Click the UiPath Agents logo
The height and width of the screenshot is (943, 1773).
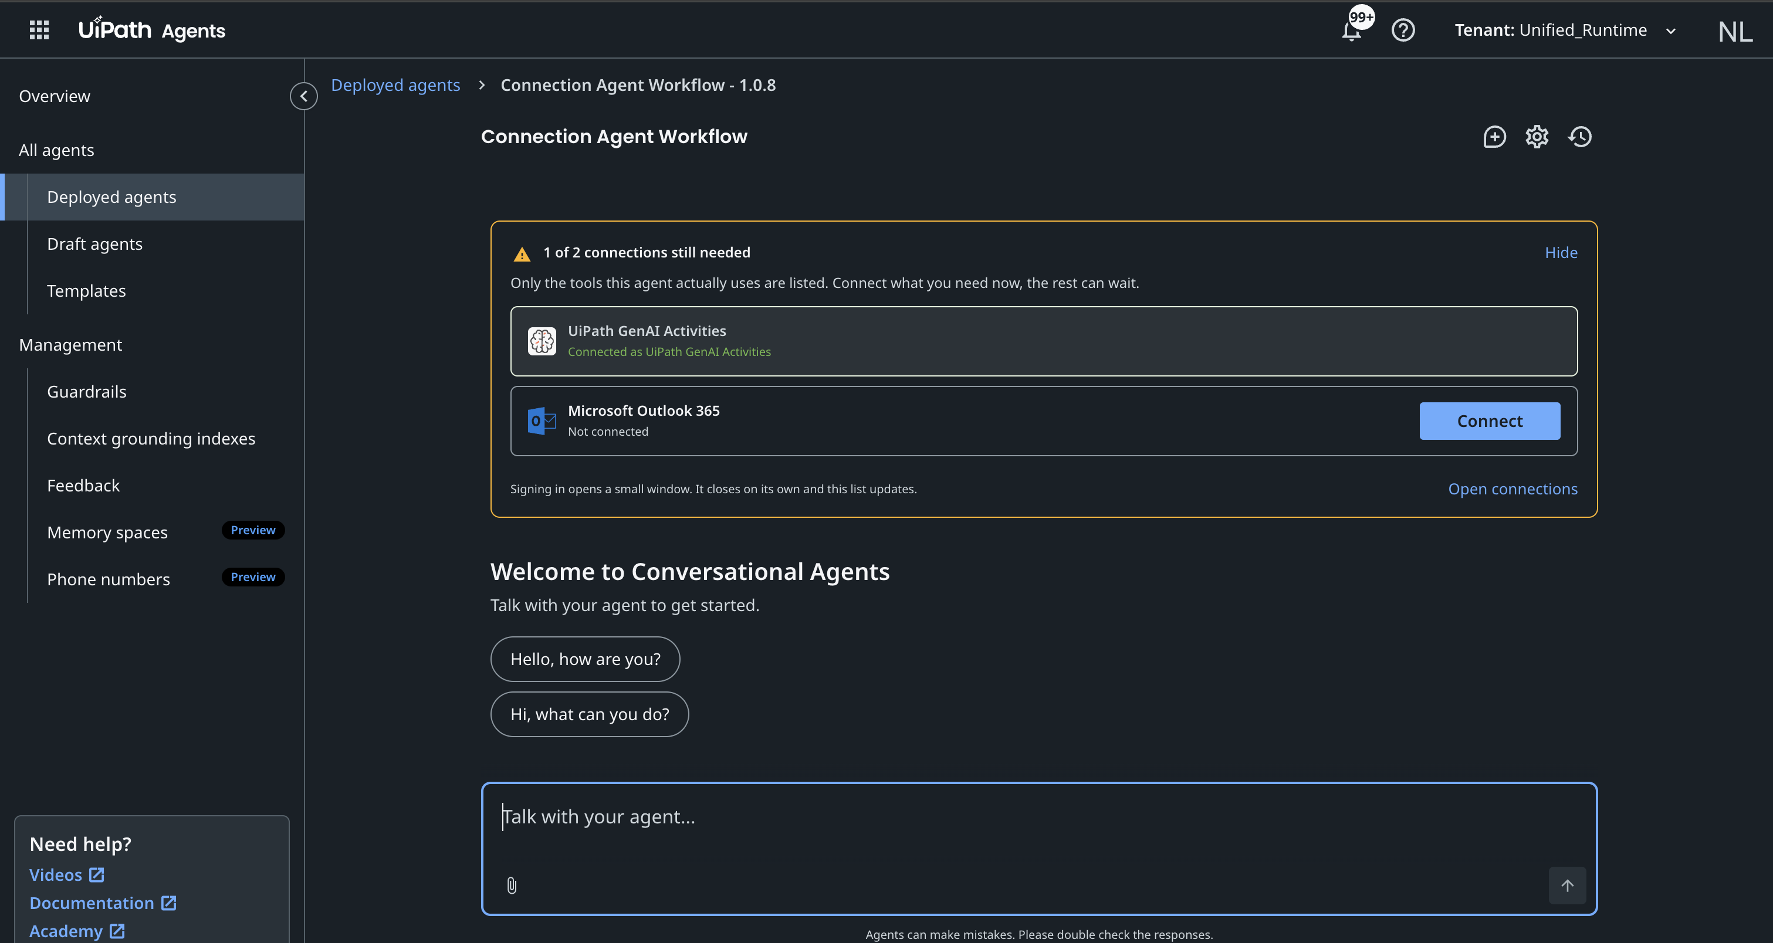tap(151, 30)
